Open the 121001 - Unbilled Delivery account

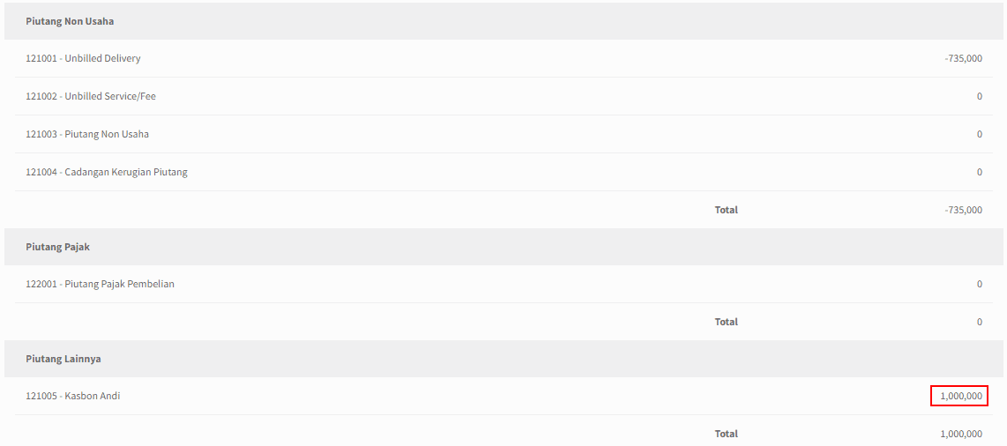click(x=83, y=58)
